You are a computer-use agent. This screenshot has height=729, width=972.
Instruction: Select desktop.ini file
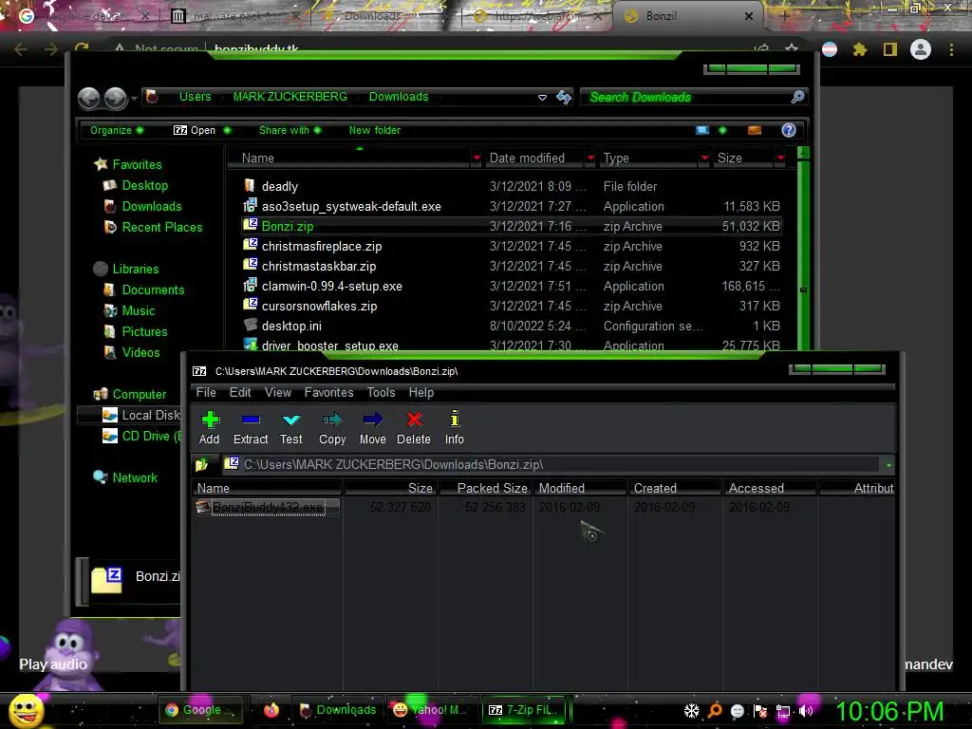[x=291, y=326]
